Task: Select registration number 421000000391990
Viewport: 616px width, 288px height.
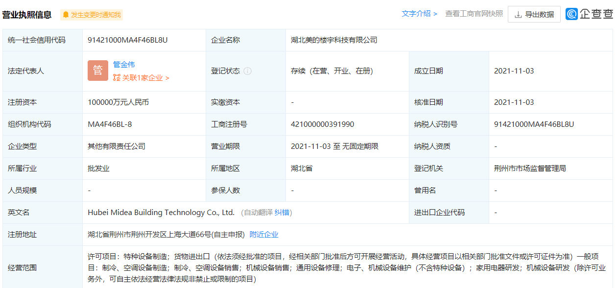Action: pos(323,124)
